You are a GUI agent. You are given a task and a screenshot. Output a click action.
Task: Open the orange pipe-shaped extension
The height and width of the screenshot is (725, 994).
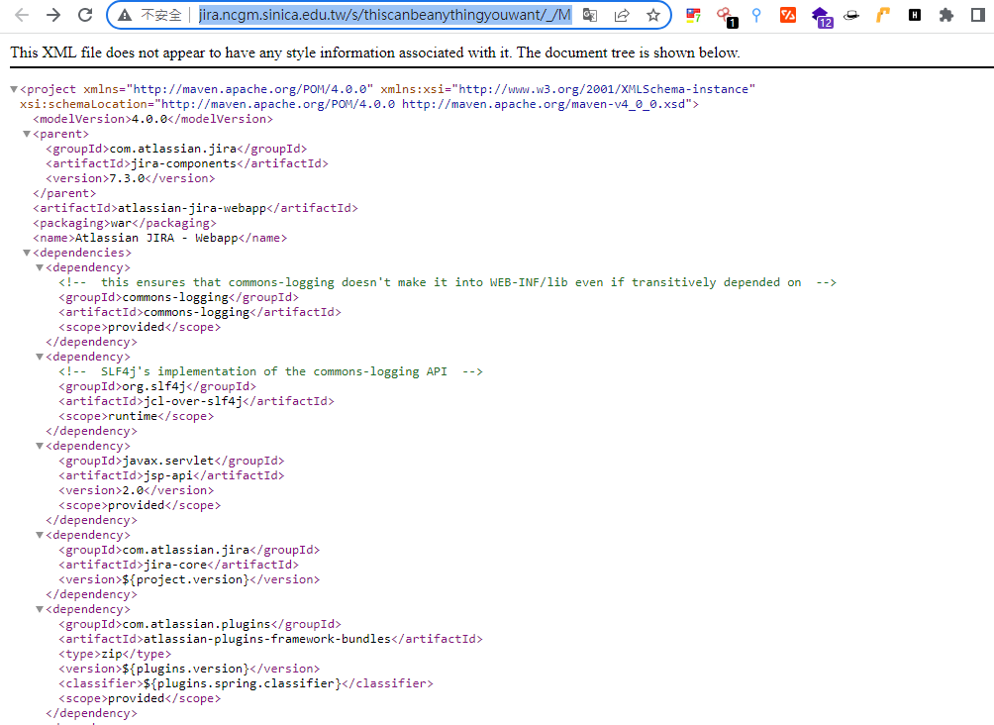[883, 15]
